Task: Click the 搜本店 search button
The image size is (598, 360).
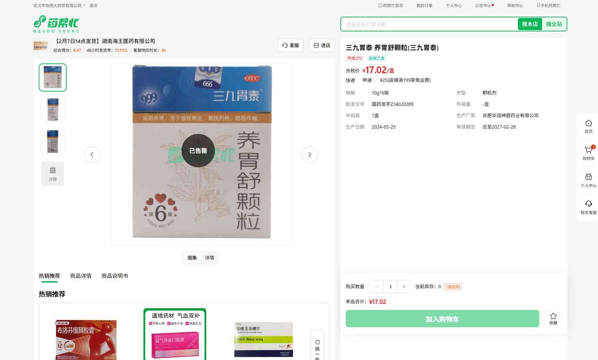Action: pos(530,24)
